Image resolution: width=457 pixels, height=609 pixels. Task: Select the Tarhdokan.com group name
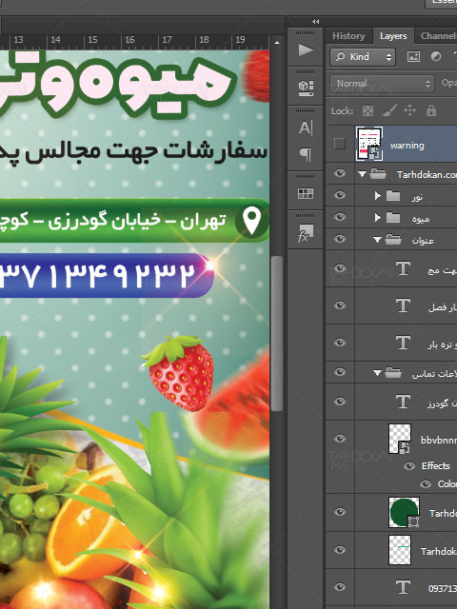coord(427,175)
